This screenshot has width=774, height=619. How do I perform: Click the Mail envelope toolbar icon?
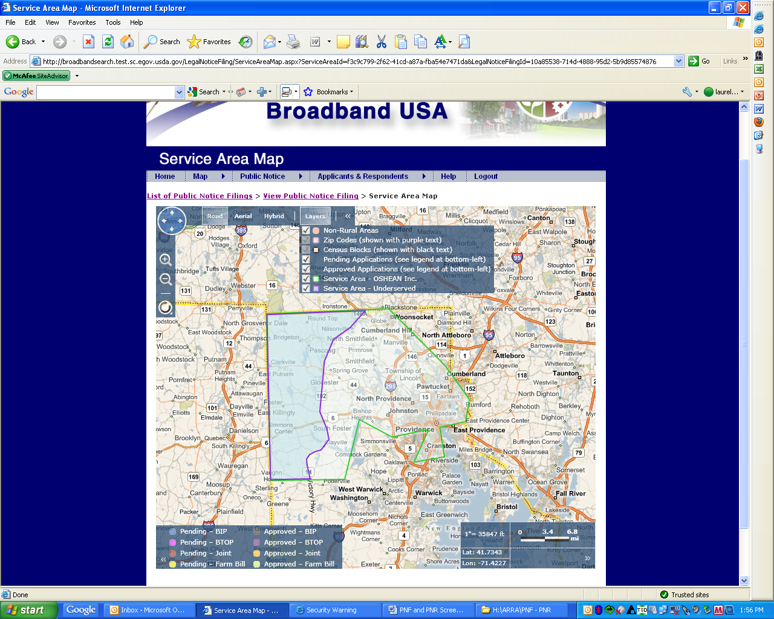tap(269, 42)
